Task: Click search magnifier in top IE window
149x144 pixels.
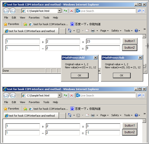Action: coord(139,11)
